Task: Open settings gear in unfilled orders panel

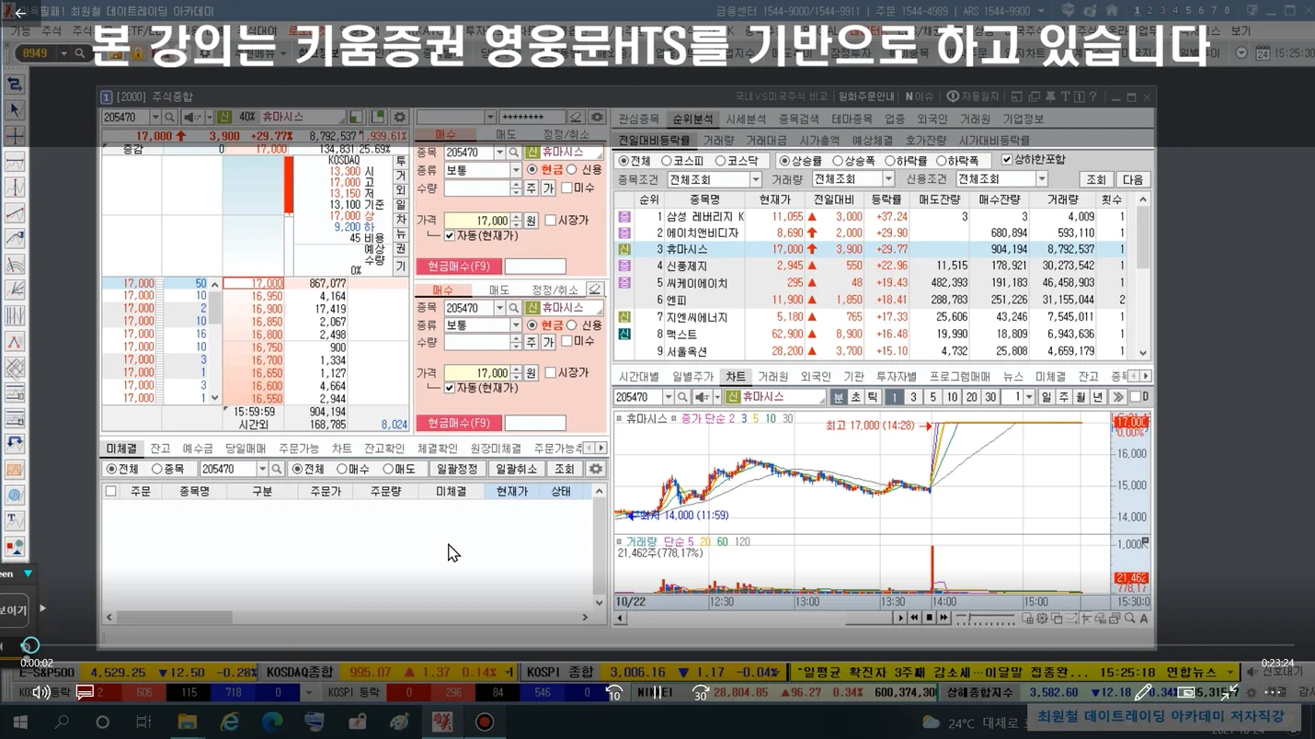Action: (596, 469)
